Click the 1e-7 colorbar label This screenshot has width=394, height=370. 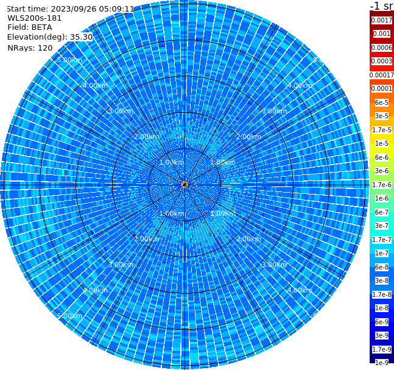[x=382, y=253]
